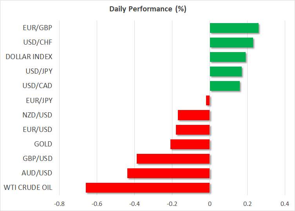Viewport: 295px width, 211px height.
Task: Select the EUR/GBP green bar
Action: pos(234,28)
